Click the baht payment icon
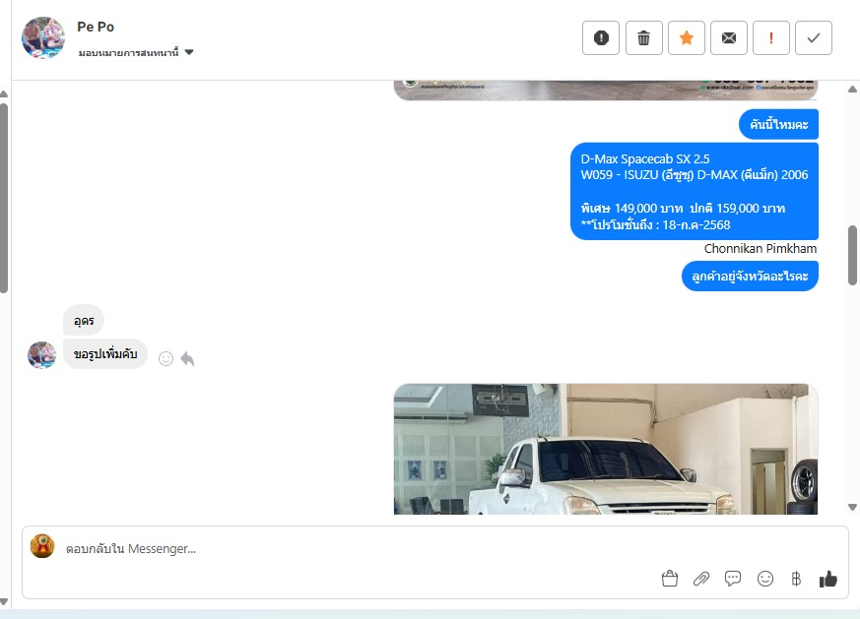The height and width of the screenshot is (619, 860). pyautogui.click(x=796, y=579)
